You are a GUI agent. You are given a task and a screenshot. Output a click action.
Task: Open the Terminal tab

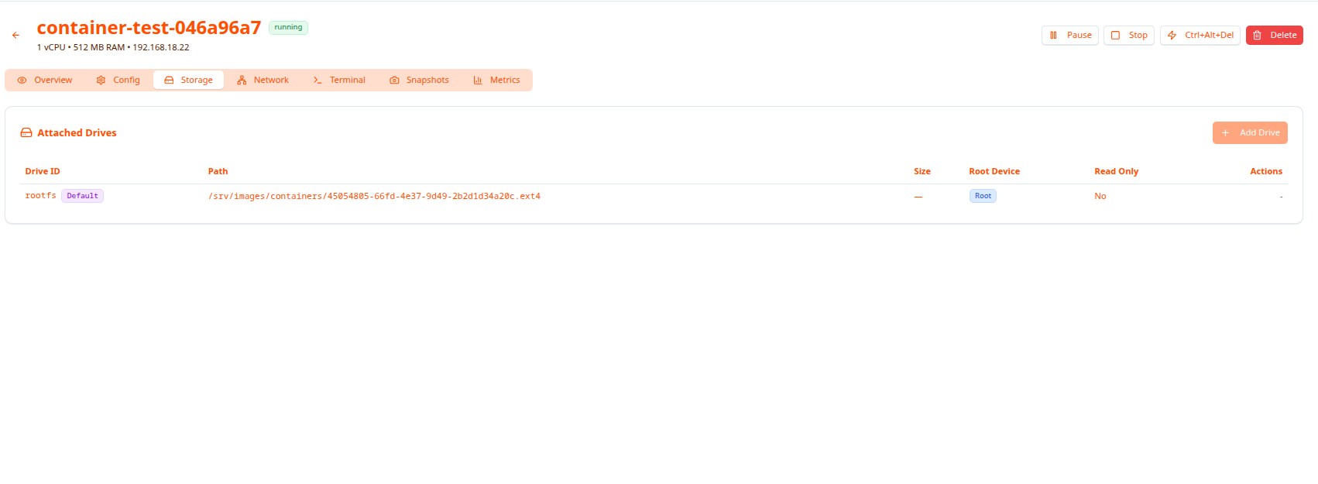[339, 81]
